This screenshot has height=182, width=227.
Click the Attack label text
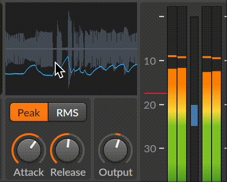[29, 172]
